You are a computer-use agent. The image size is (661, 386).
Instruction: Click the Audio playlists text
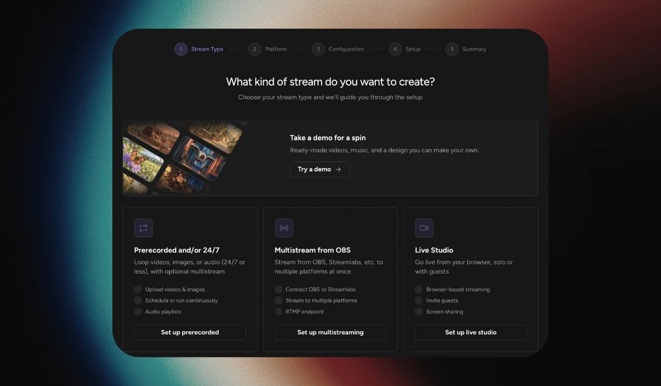pos(164,312)
